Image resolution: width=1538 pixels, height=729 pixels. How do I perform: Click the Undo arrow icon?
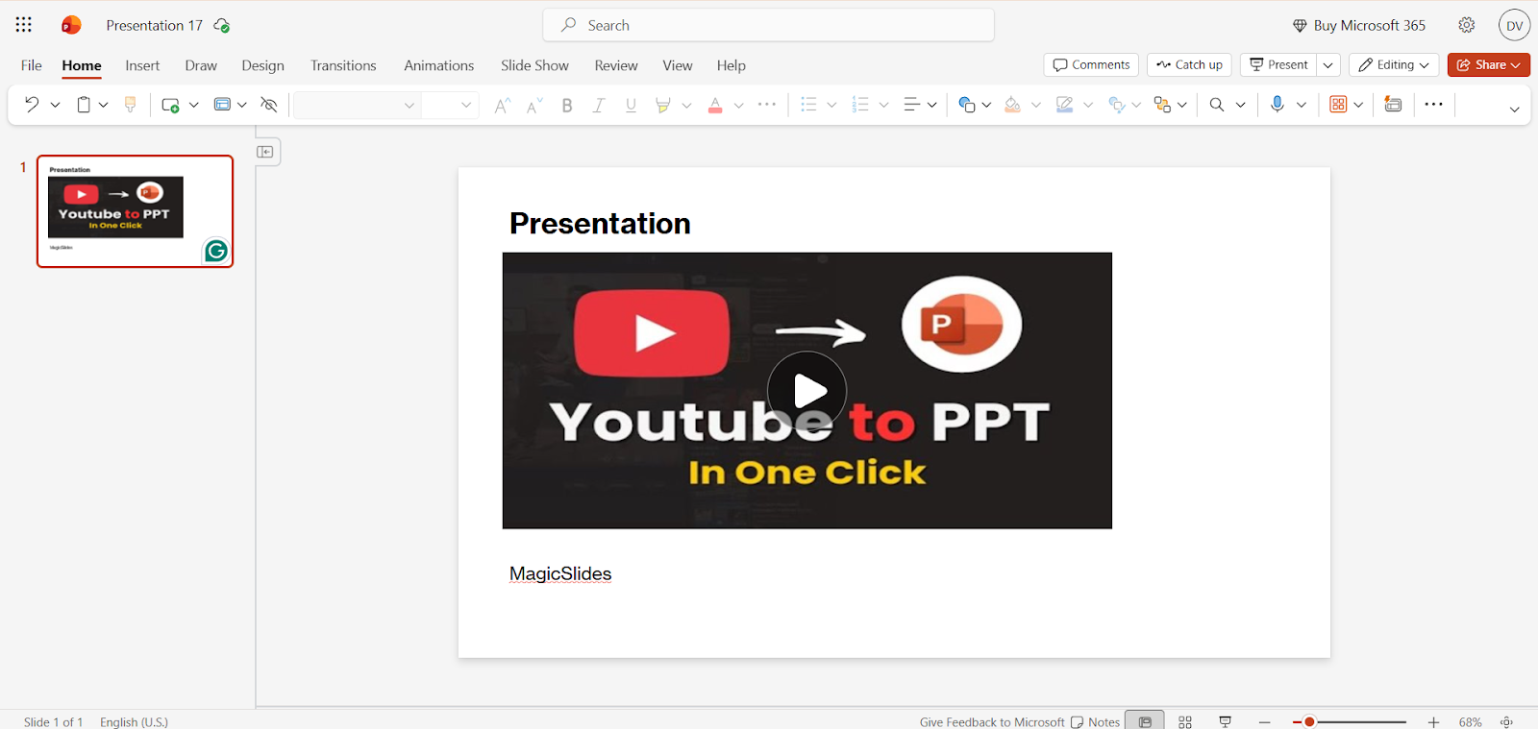(x=32, y=105)
